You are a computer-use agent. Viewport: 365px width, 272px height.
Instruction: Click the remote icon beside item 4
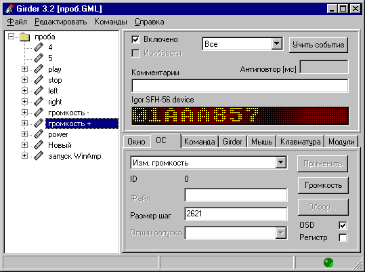(x=39, y=47)
